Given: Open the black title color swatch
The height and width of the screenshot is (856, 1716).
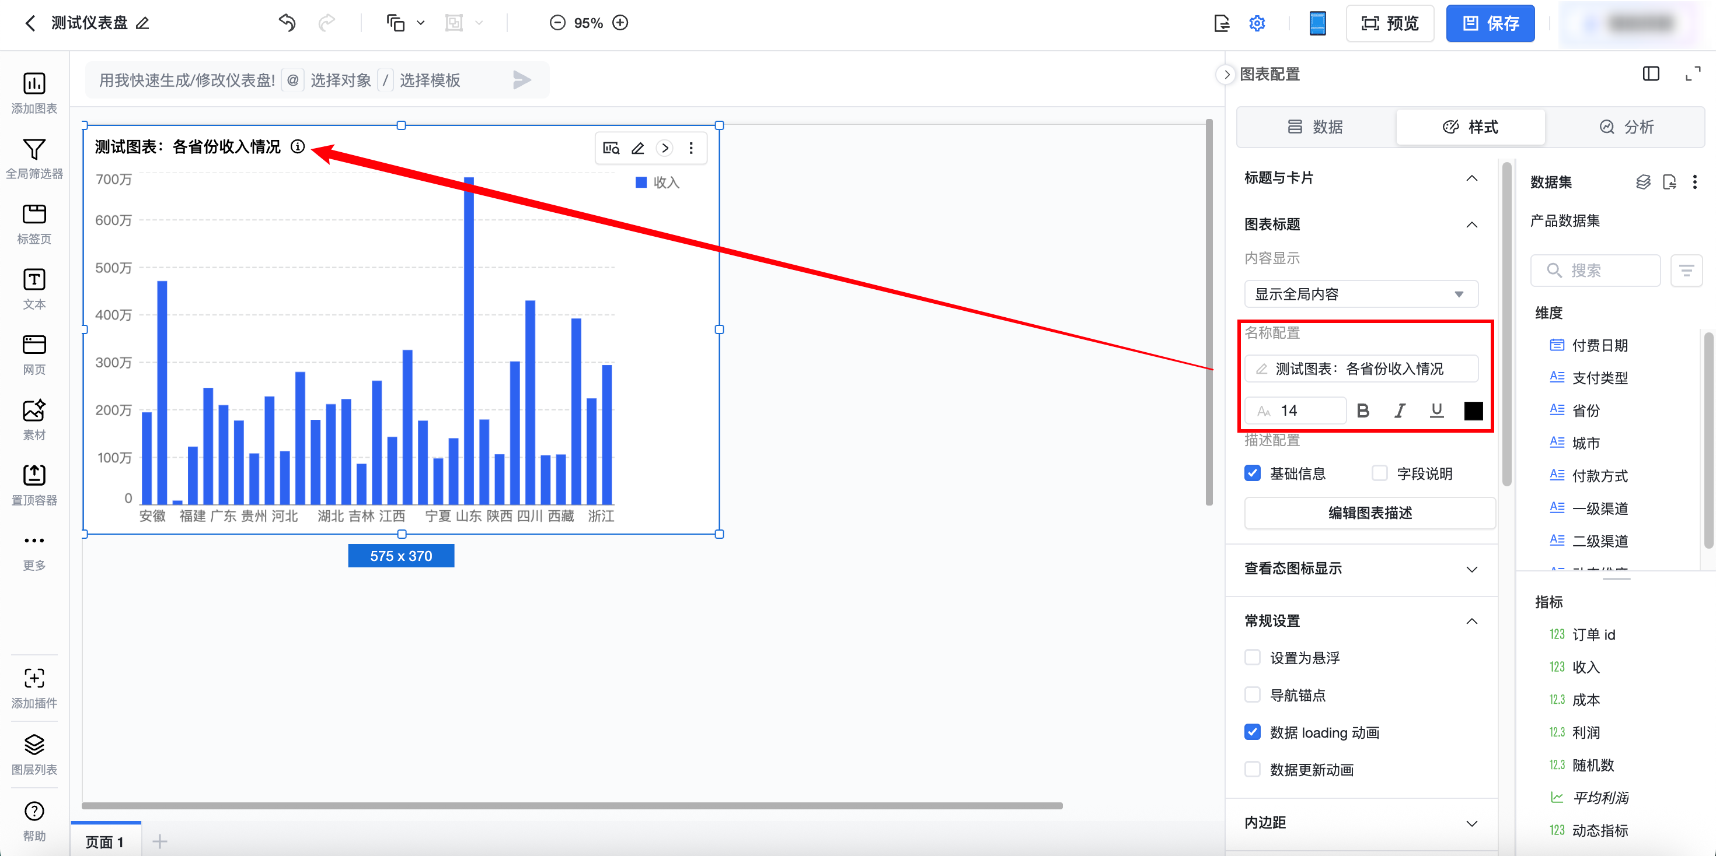Looking at the screenshot, I should pos(1473,411).
